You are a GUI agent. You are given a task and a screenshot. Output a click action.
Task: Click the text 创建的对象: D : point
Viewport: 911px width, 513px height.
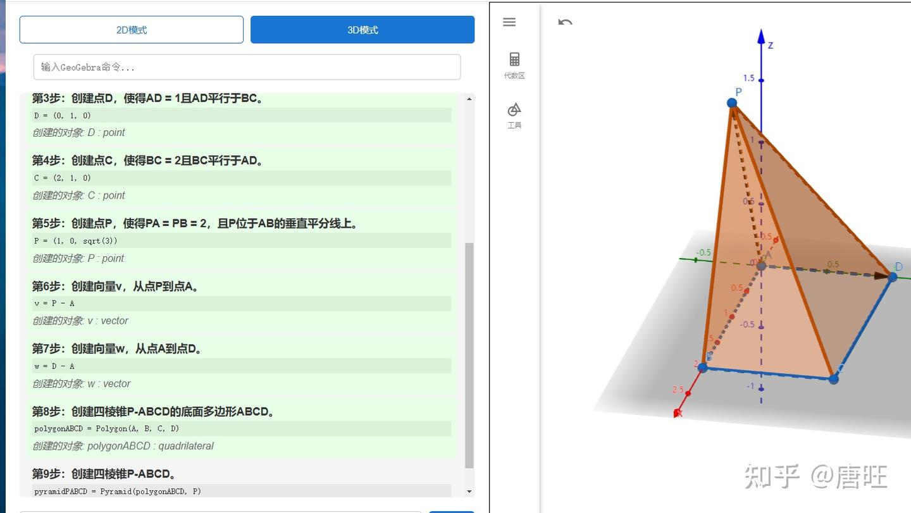click(78, 132)
